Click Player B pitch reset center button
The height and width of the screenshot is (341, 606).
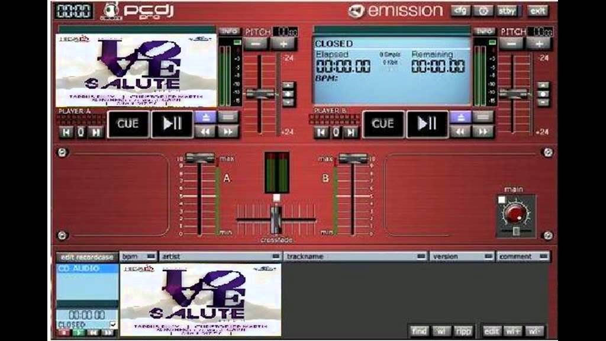543,94
